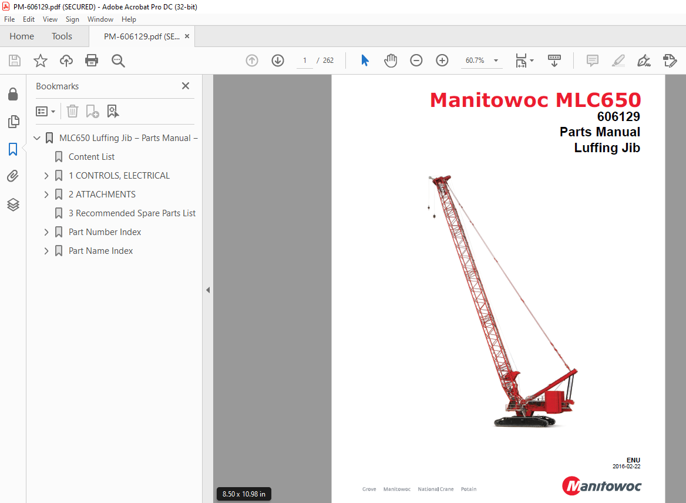Close the Bookmarks panel
Viewport: 686px width, 503px height.
(186, 86)
